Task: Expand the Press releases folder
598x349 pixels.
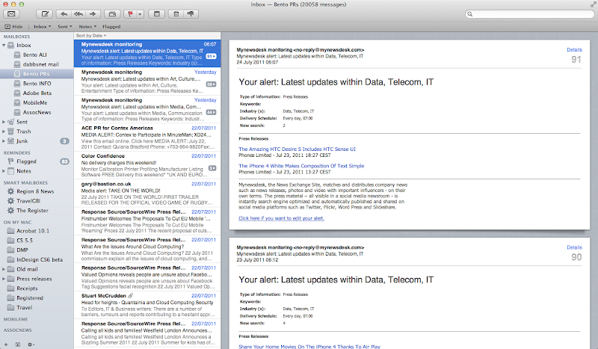Action: click(4, 279)
